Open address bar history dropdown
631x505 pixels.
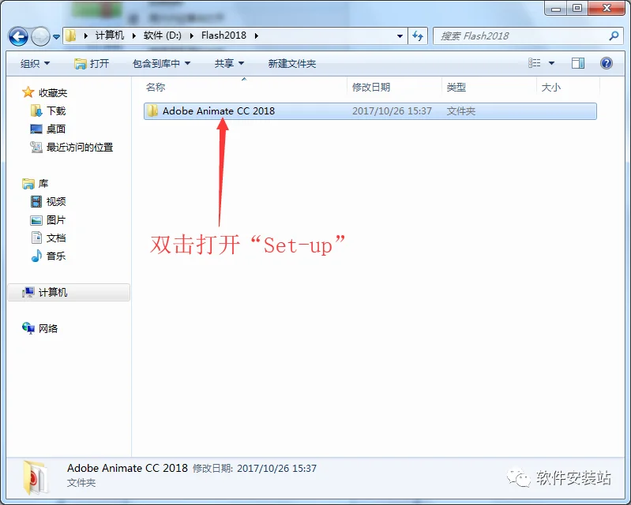400,36
